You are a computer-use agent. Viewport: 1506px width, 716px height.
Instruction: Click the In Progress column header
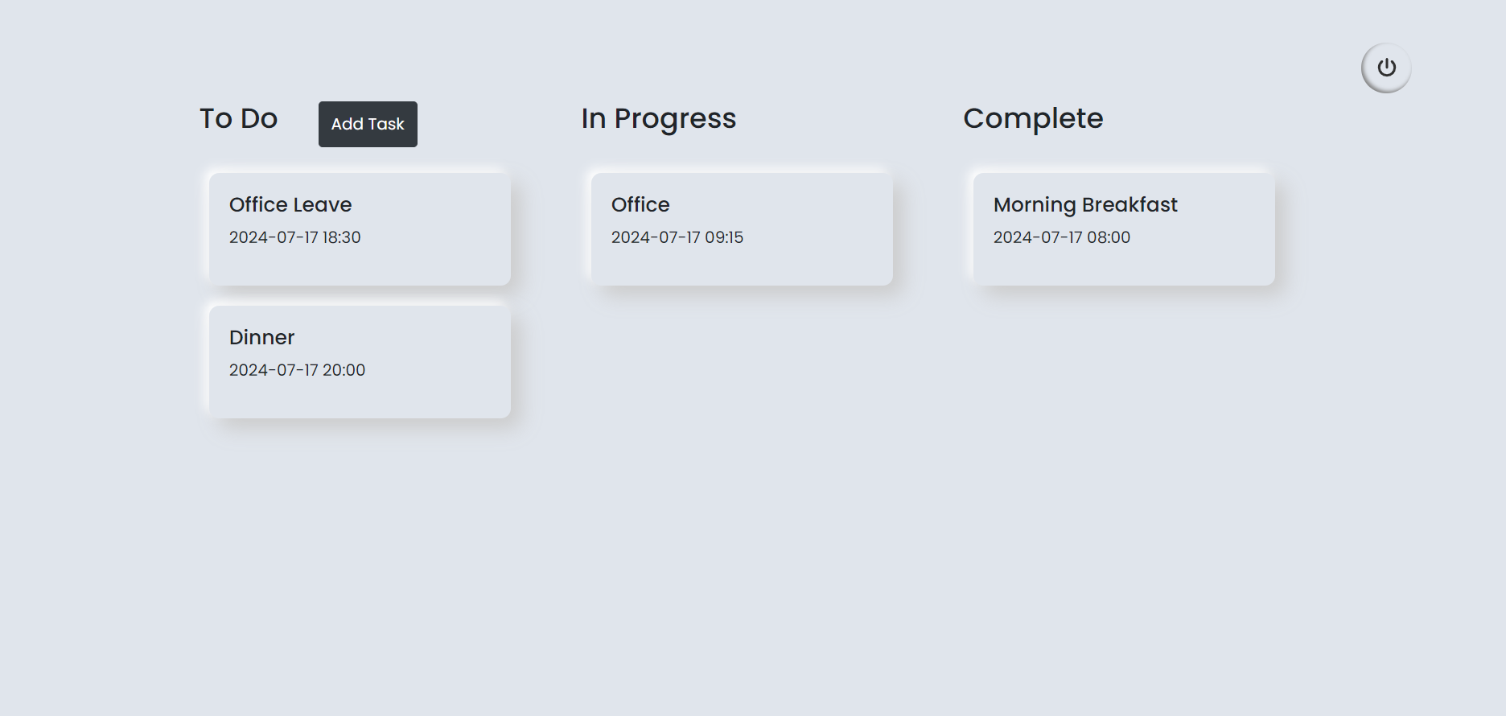point(658,118)
